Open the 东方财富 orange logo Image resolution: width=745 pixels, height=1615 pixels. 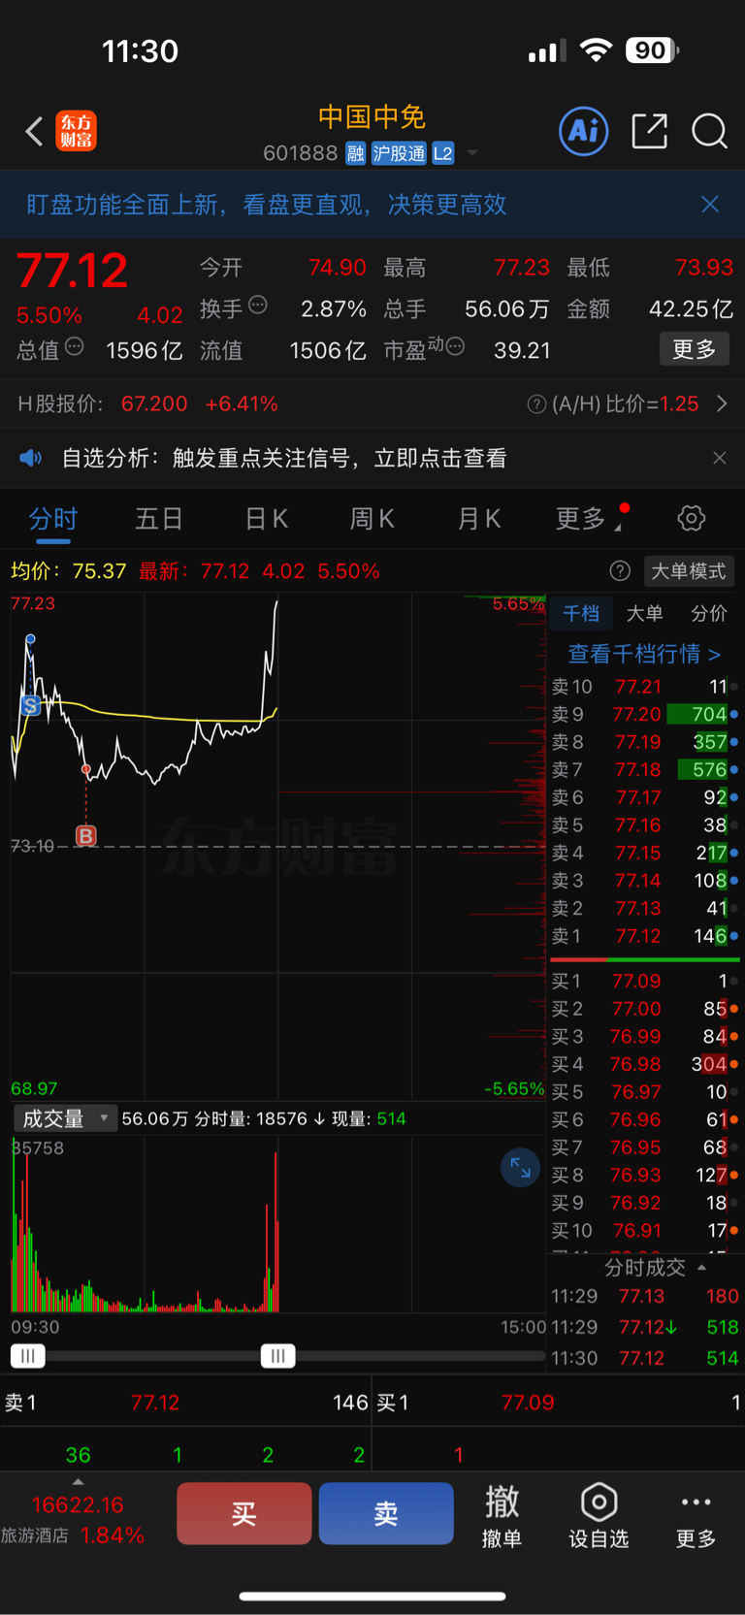77,131
